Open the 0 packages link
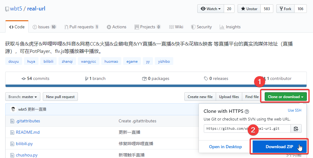 point(156,79)
